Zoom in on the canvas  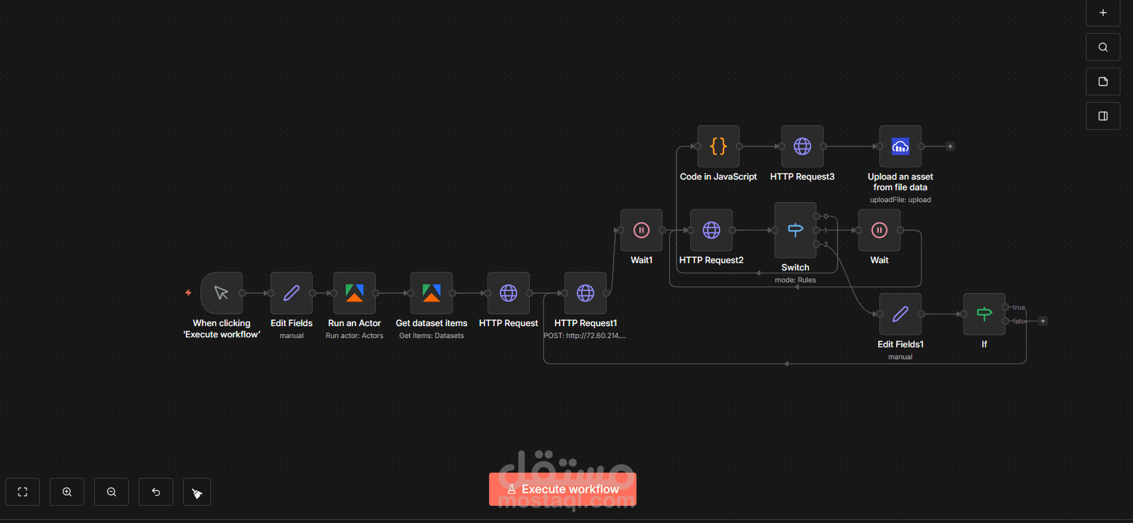[67, 492]
